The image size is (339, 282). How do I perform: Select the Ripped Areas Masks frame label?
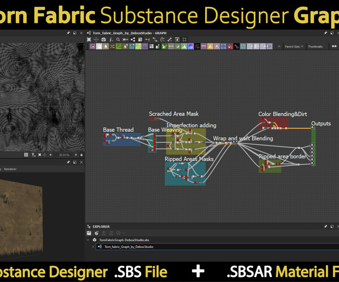point(189,159)
